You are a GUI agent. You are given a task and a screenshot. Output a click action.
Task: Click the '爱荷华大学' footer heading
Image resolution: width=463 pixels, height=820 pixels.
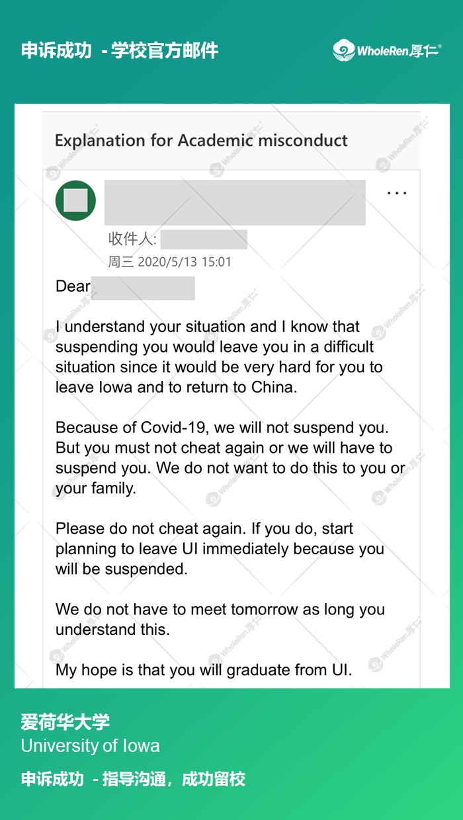pos(65,721)
